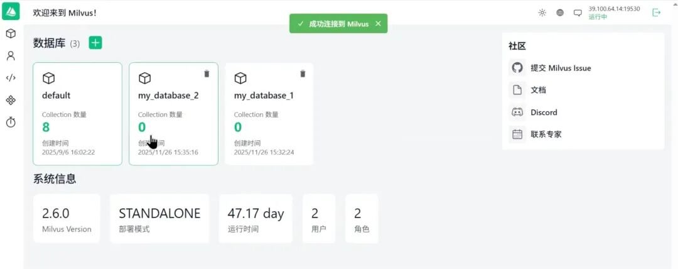Screen dimensions: 678x269
Task: Open the feedback chat icon
Action: tap(578, 13)
